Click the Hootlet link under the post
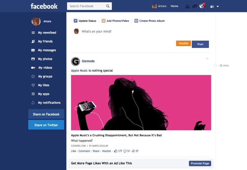The width and height of the screenshot is (247, 170). point(106,151)
